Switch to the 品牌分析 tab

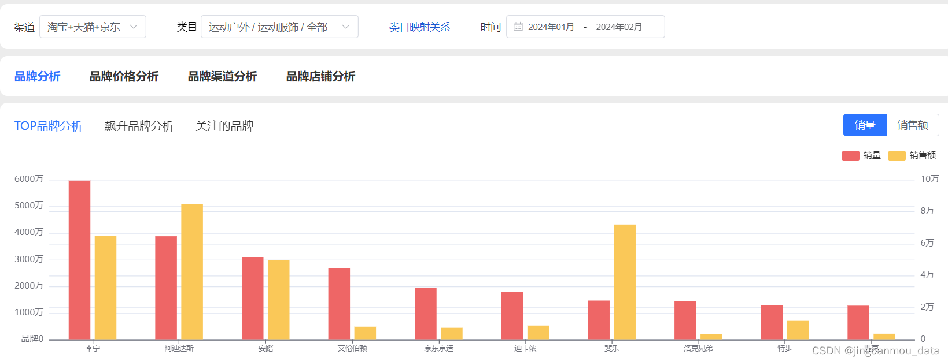click(x=38, y=76)
